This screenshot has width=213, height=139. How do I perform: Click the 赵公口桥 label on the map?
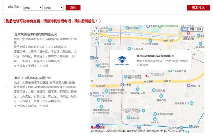(x=101, y=86)
